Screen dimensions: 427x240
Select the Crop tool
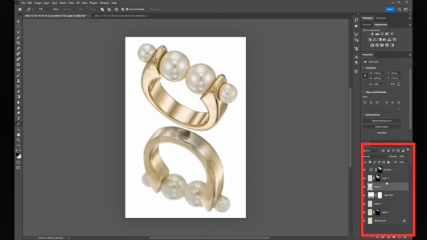pos(18,43)
